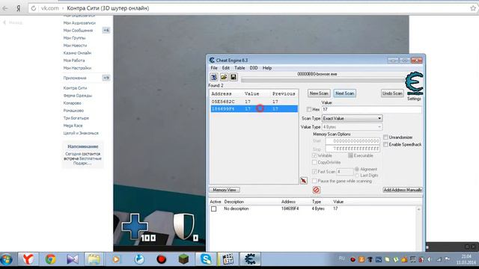This screenshot has height=269, width=479.
Task: Click the Yandex "Я" button in browser bar
Action: (x=18, y=8)
